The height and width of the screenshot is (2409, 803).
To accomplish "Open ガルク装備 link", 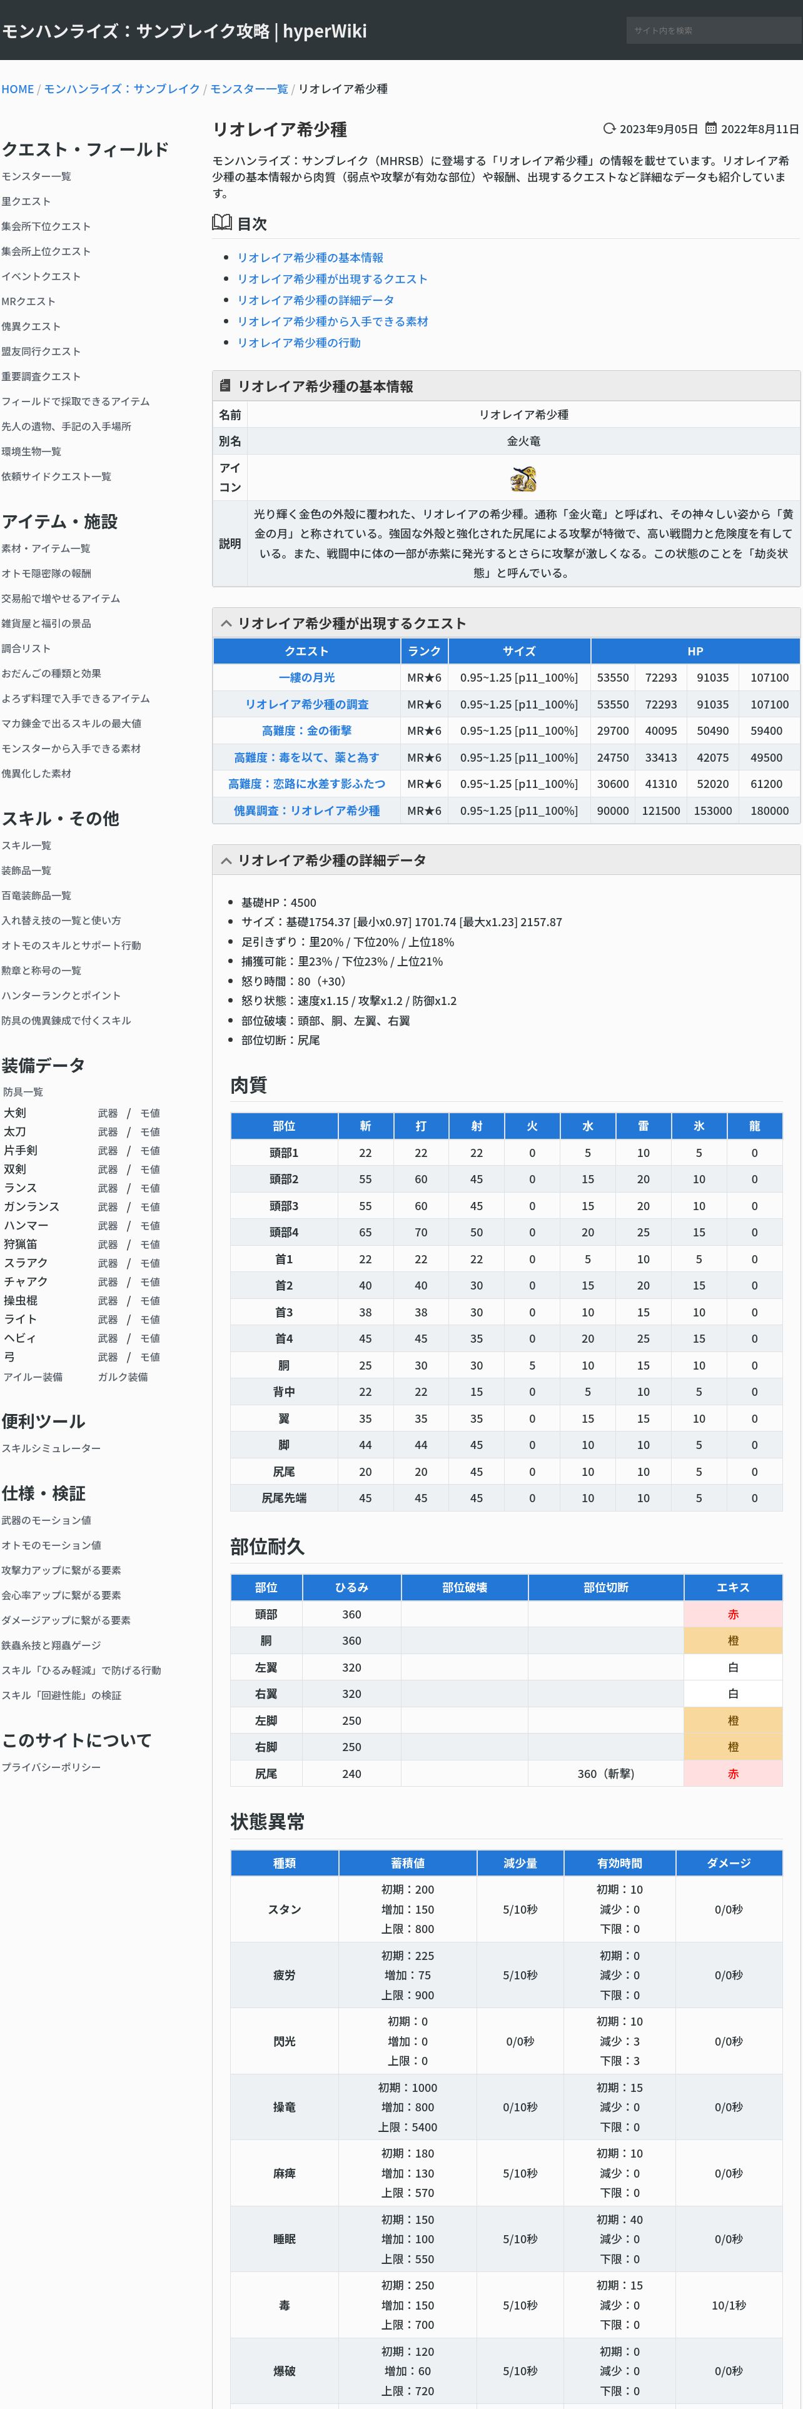I will click(123, 1376).
